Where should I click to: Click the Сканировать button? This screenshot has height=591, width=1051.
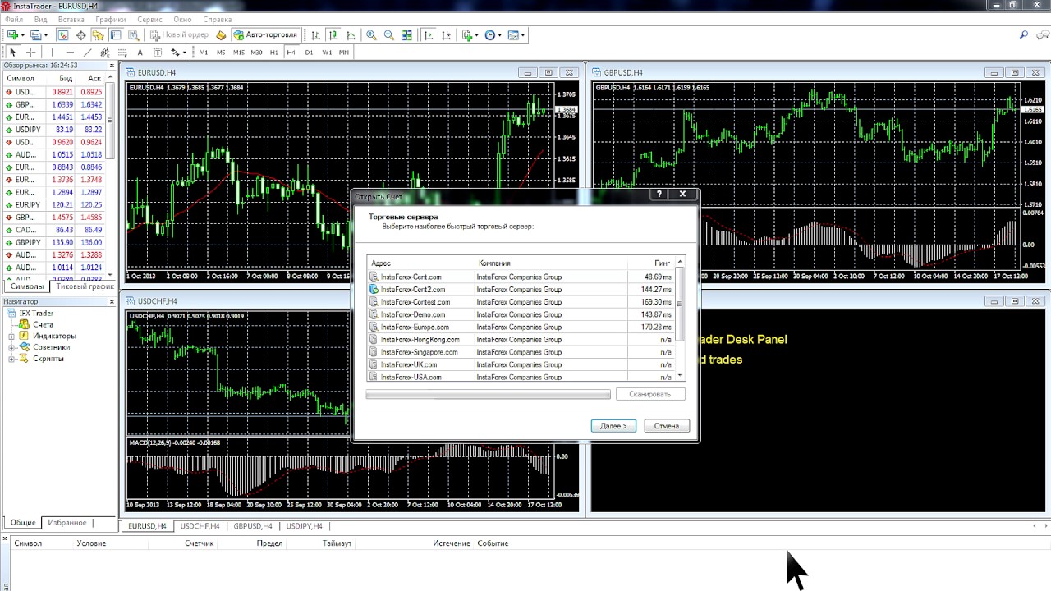click(x=650, y=394)
